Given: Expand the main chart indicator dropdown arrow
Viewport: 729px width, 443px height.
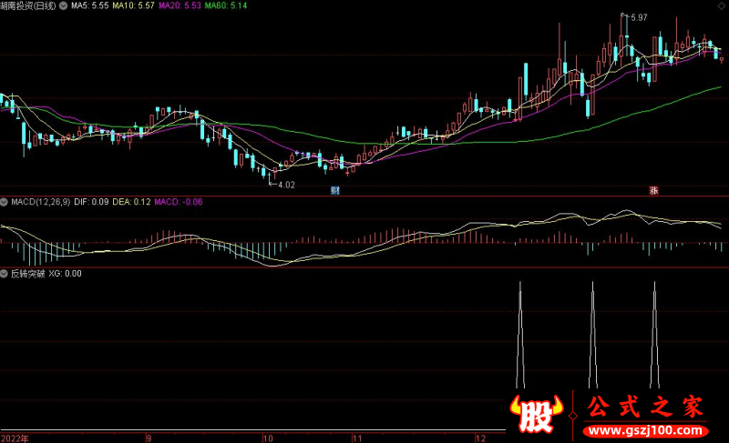Looking at the screenshot, I should [x=63, y=5].
